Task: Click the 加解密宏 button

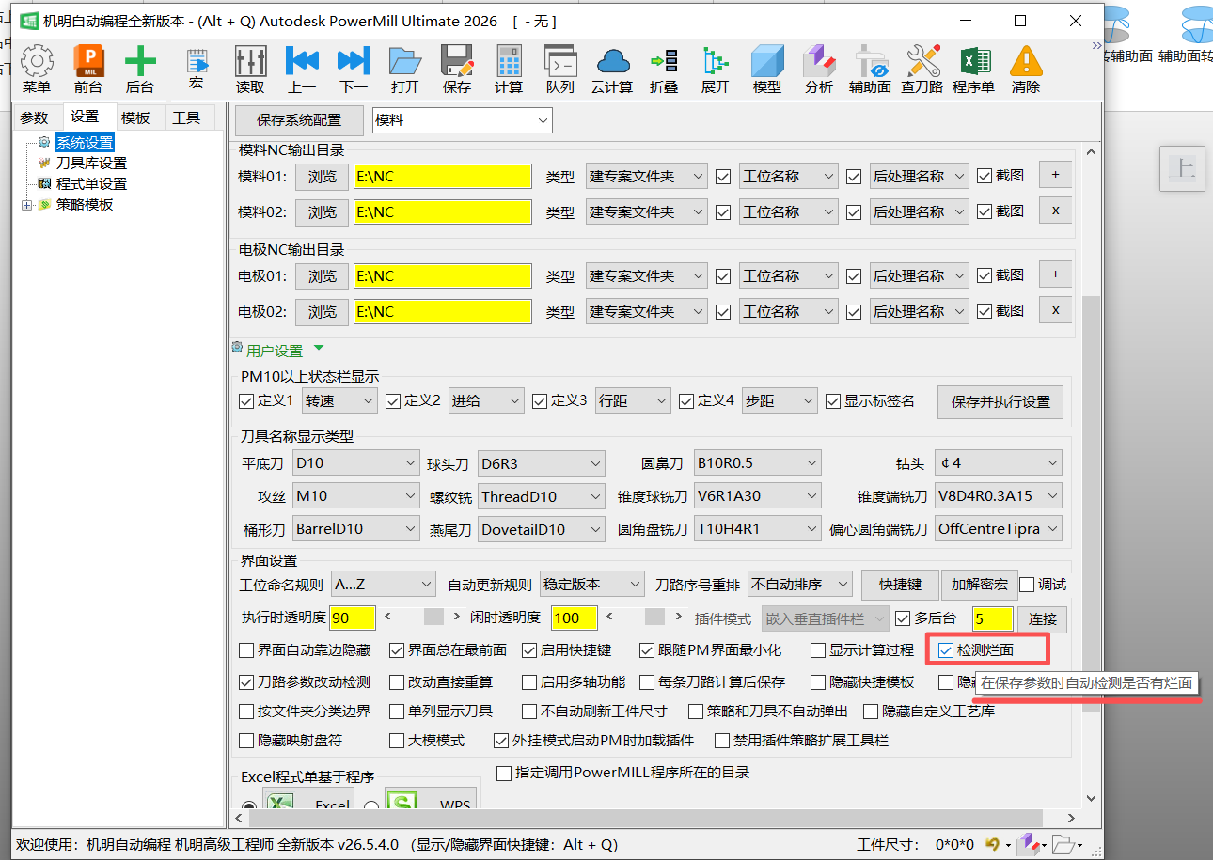Action: pyautogui.click(x=979, y=585)
